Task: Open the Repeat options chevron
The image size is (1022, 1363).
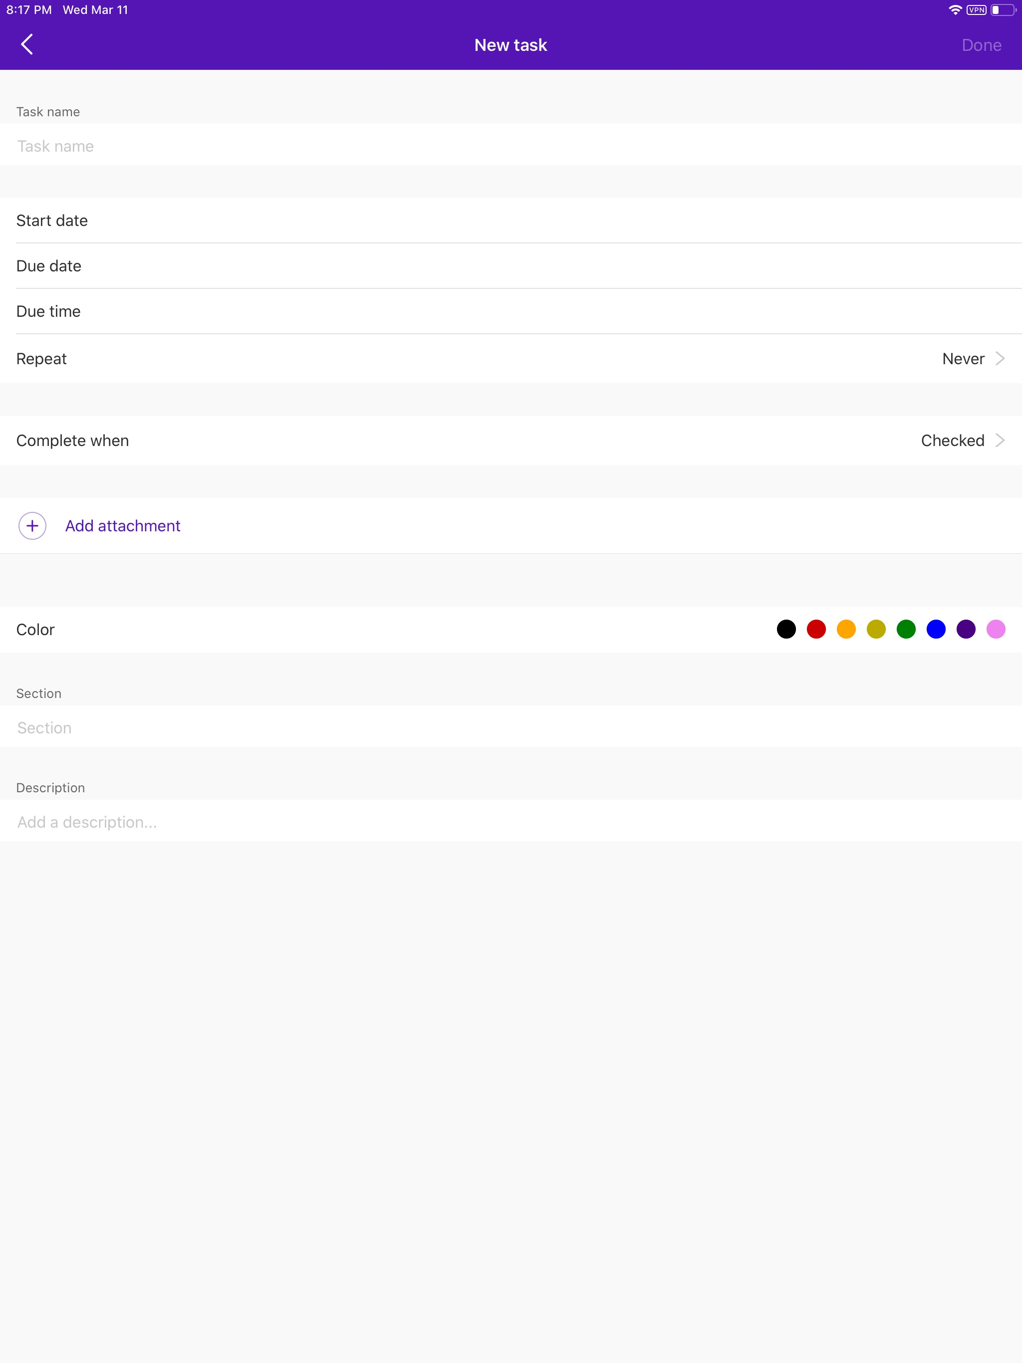Action: click(1000, 359)
